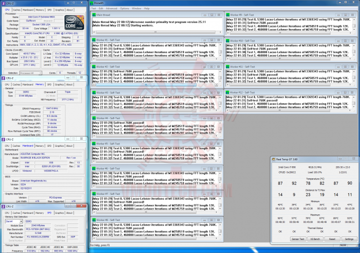Select the SPD tab in CPU-Z Memory window

pyautogui.click(x=49, y=85)
